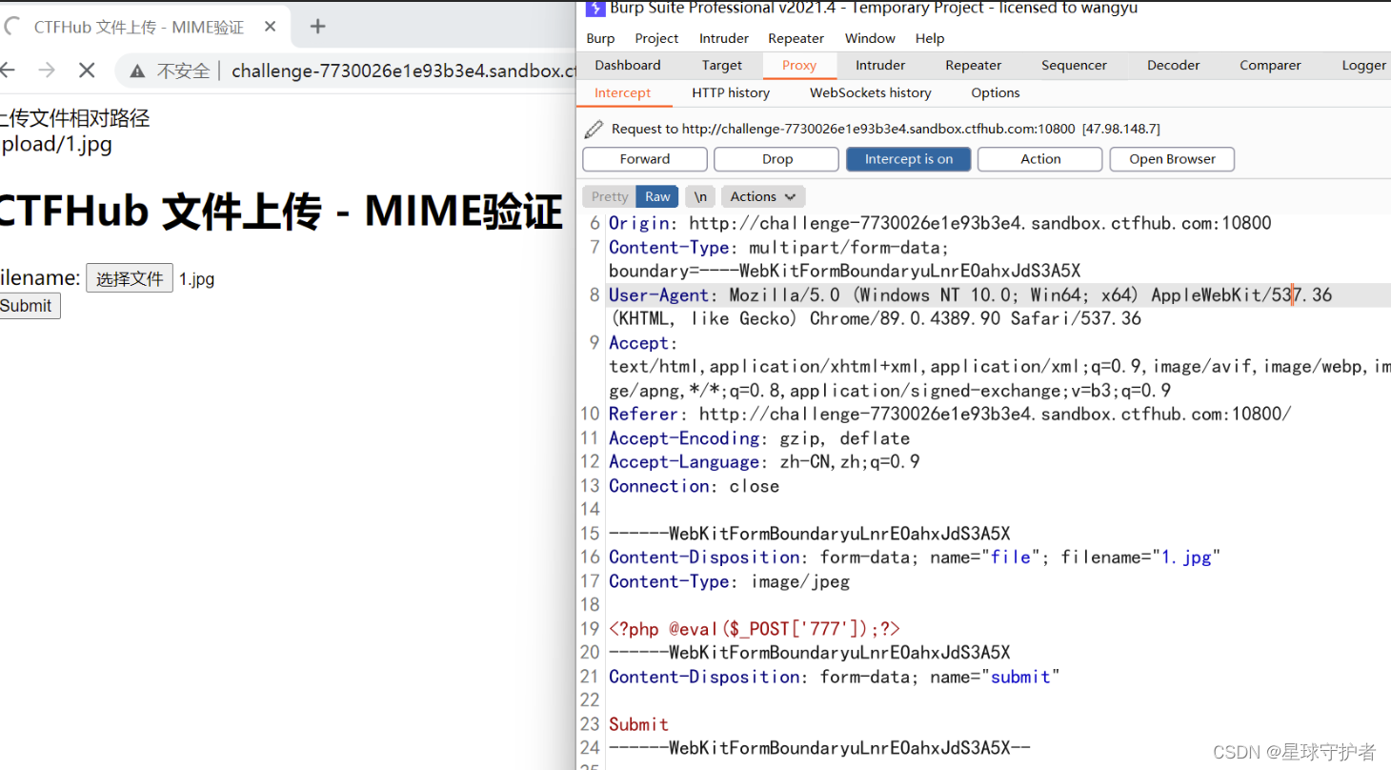Screen dimensions: 1391x770
Task: Click the not secure warning triangle icon
Action: [x=138, y=71]
